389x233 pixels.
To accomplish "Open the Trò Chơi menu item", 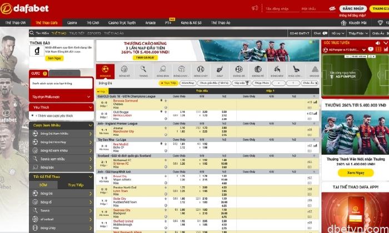I will pyautogui.click(x=93, y=23).
